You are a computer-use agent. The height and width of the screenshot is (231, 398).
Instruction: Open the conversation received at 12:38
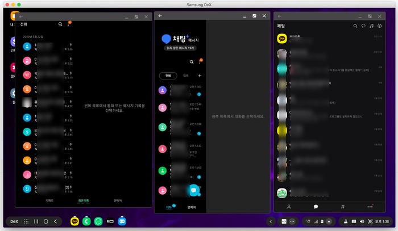coord(180,127)
